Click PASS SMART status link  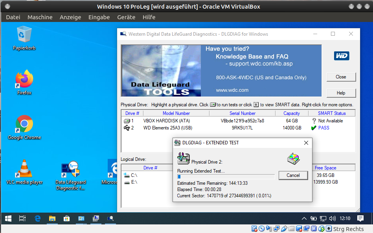[324, 128]
